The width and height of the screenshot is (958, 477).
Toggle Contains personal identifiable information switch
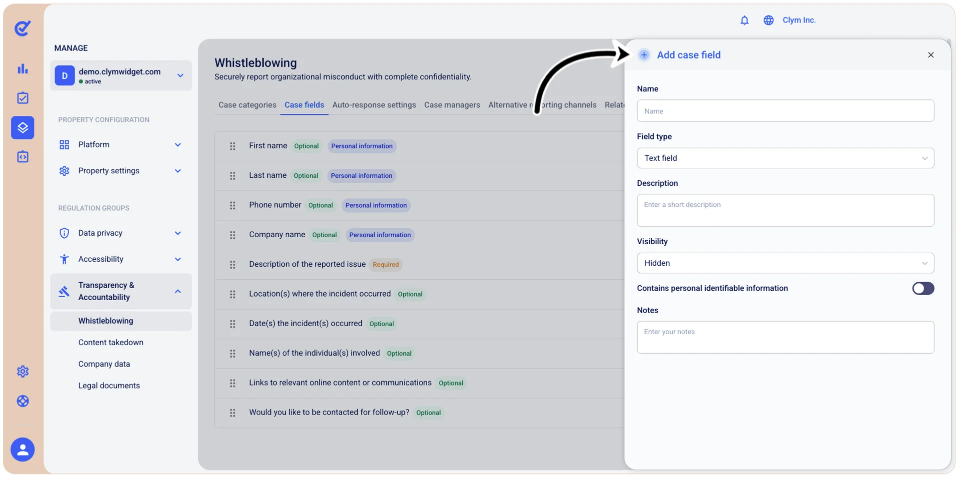(x=923, y=288)
